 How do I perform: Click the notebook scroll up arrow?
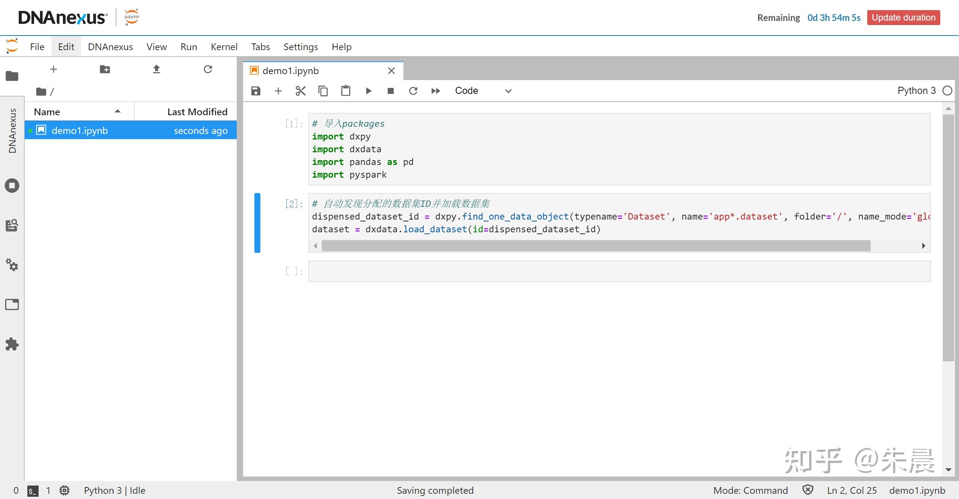949,109
